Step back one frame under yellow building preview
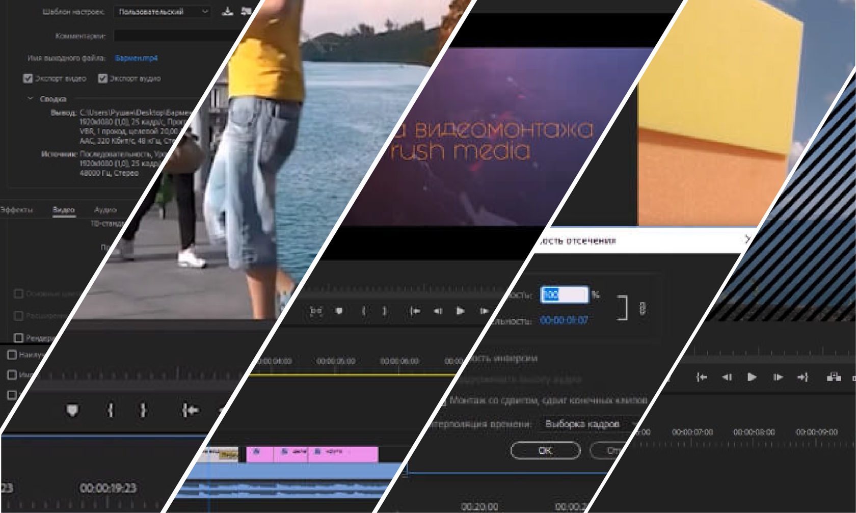The image size is (856, 513). pyautogui.click(x=727, y=377)
